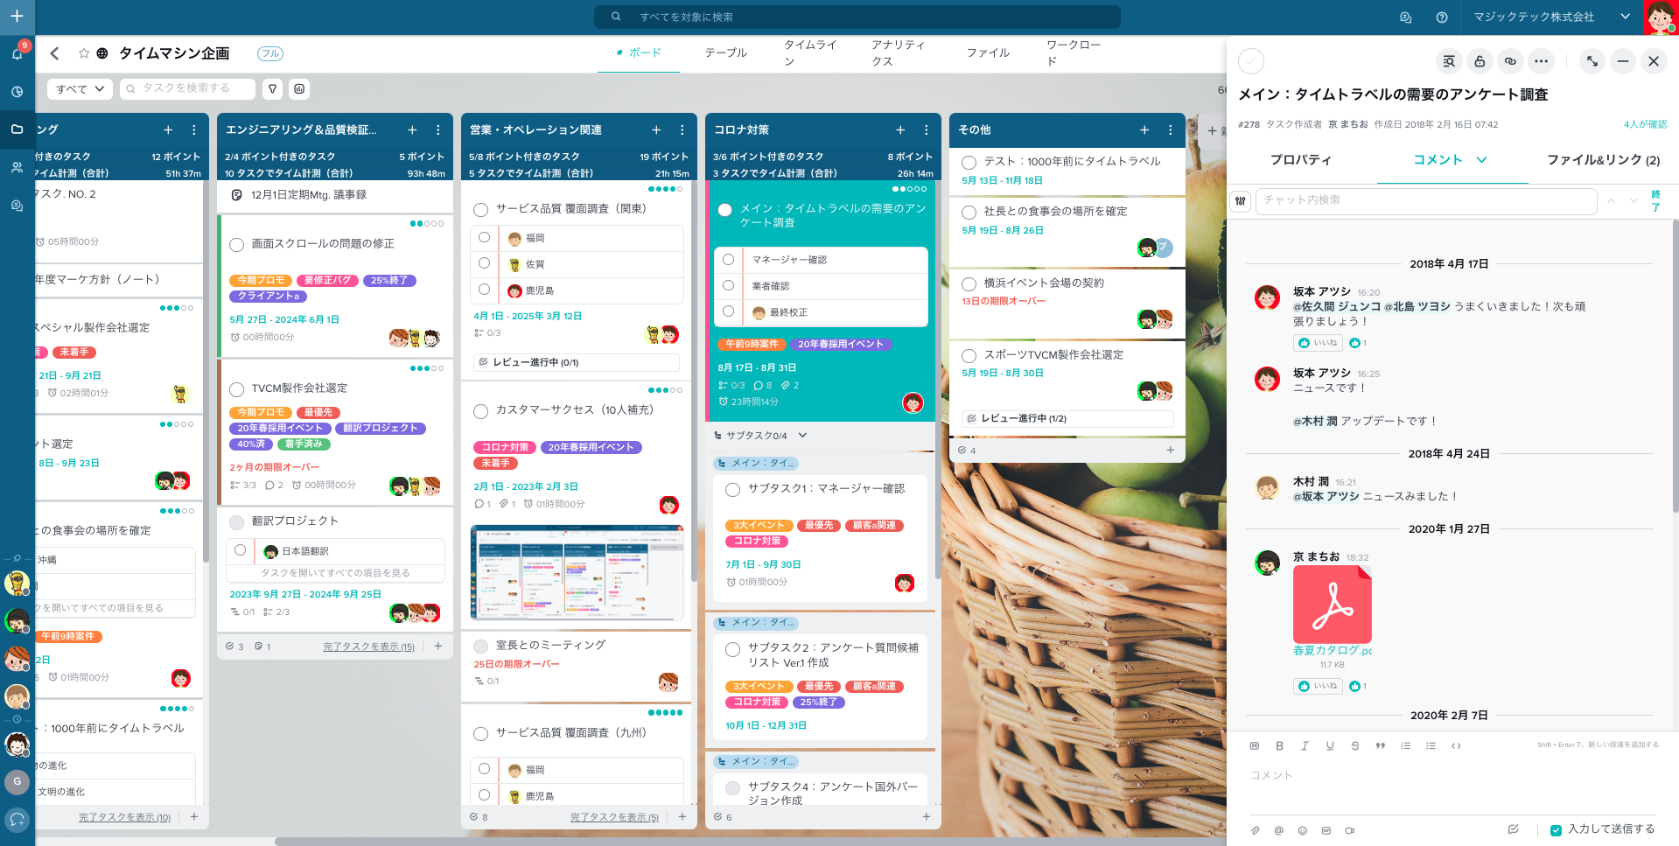Image resolution: width=1679 pixels, height=846 pixels.
Task: Expand the サブタスク0/4 section chevron
Action: point(802,436)
